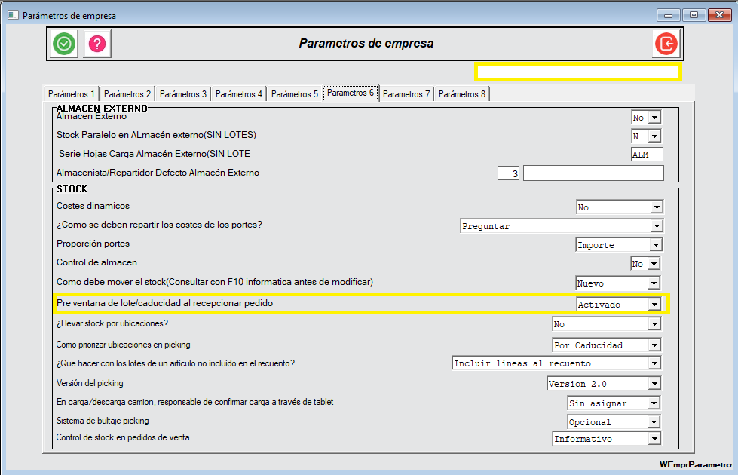The width and height of the screenshot is (738, 475).
Task: Select the Parámetros 8 tab
Action: pos(462,94)
